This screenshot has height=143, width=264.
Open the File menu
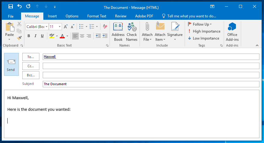(11, 16)
